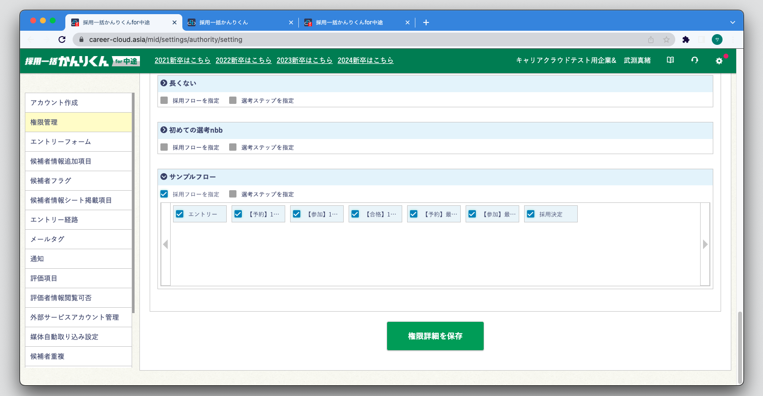Uncheck the 【合格】1… step checkbox
The height and width of the screenshot is (396, 763).
point(355,214)
